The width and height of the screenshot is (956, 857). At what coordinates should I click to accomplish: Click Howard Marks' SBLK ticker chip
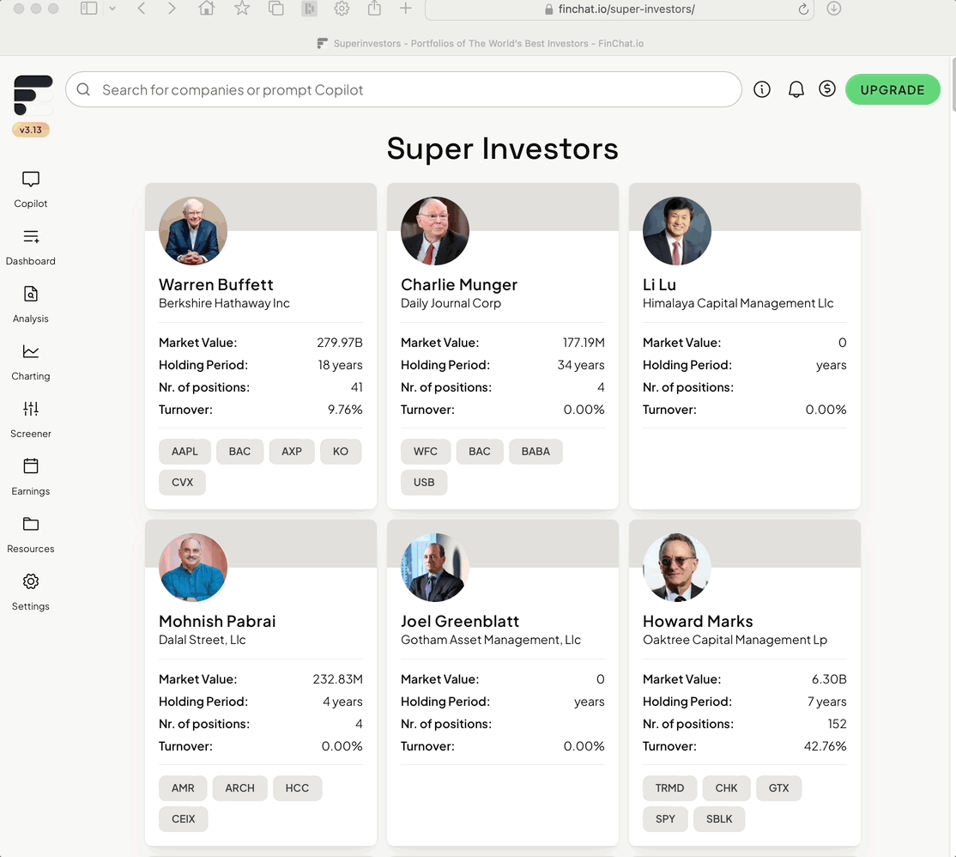pyautogui.click(x=719, y=819)
